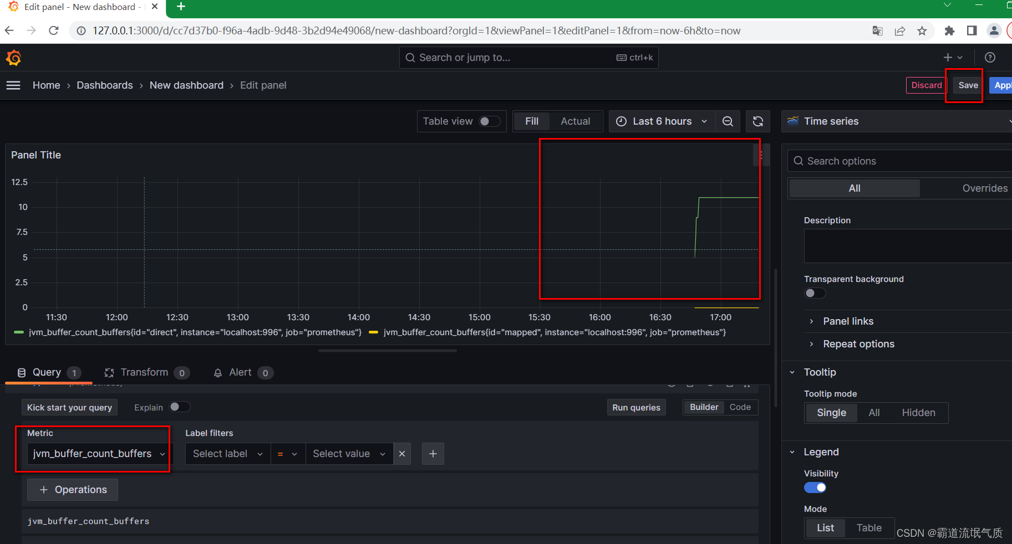
Task: Open the Grafana help question mark icon
Action: click(990, 58)
